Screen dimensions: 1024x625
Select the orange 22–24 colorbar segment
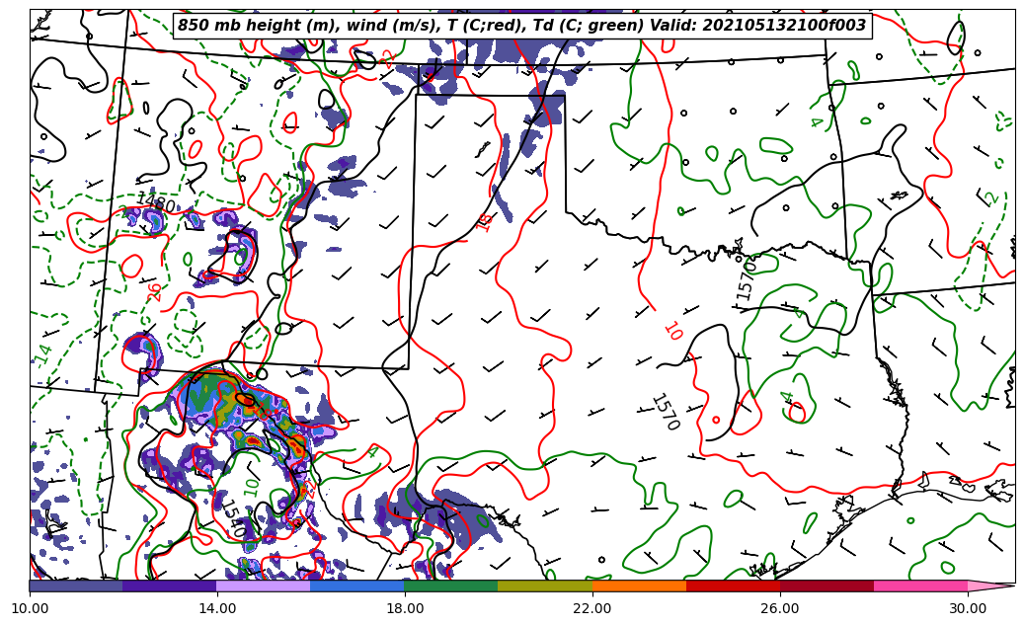639,586
